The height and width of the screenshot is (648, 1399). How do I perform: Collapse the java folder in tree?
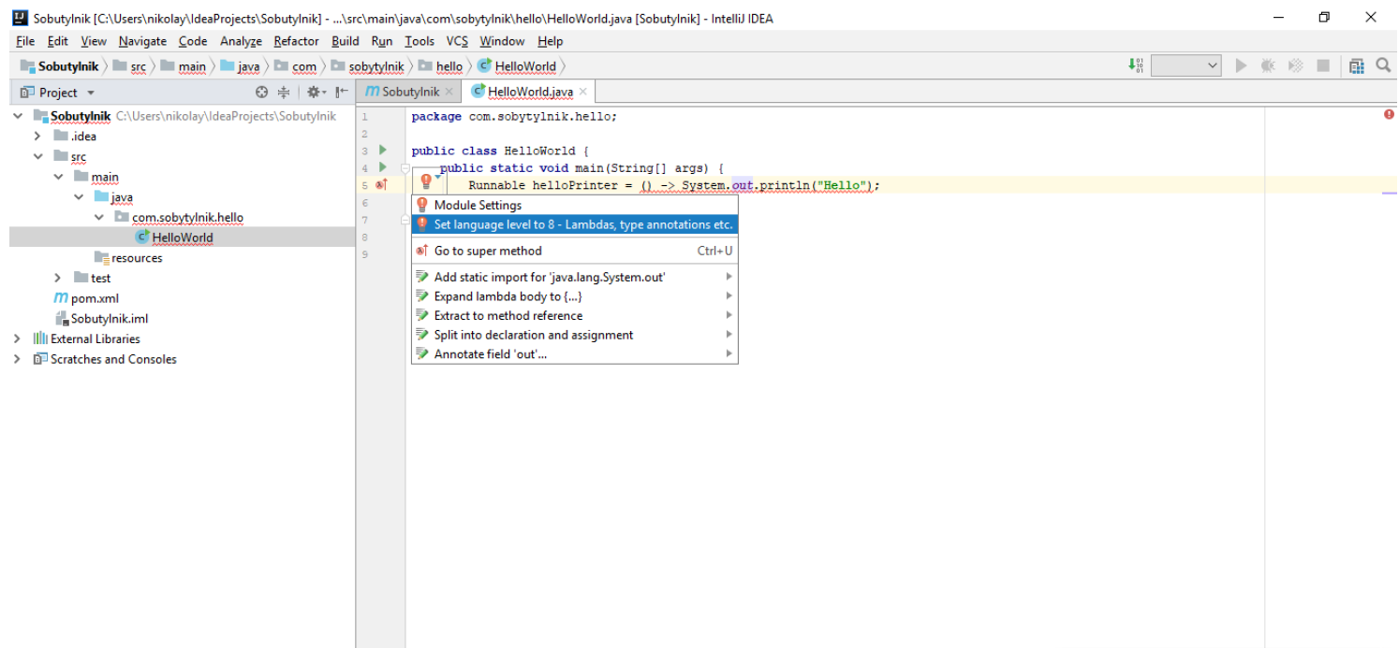point(79,197)
